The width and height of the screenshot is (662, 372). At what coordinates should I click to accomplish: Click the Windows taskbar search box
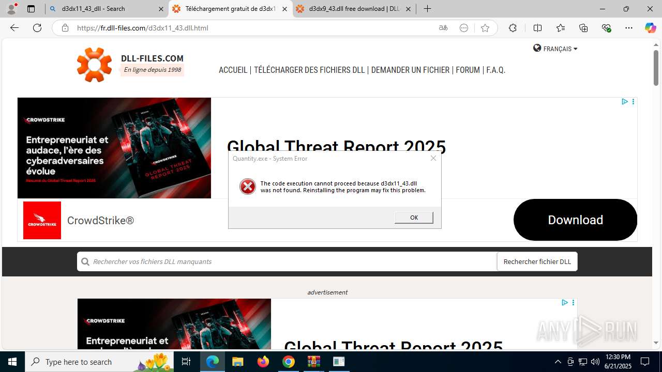coord(100,362)
